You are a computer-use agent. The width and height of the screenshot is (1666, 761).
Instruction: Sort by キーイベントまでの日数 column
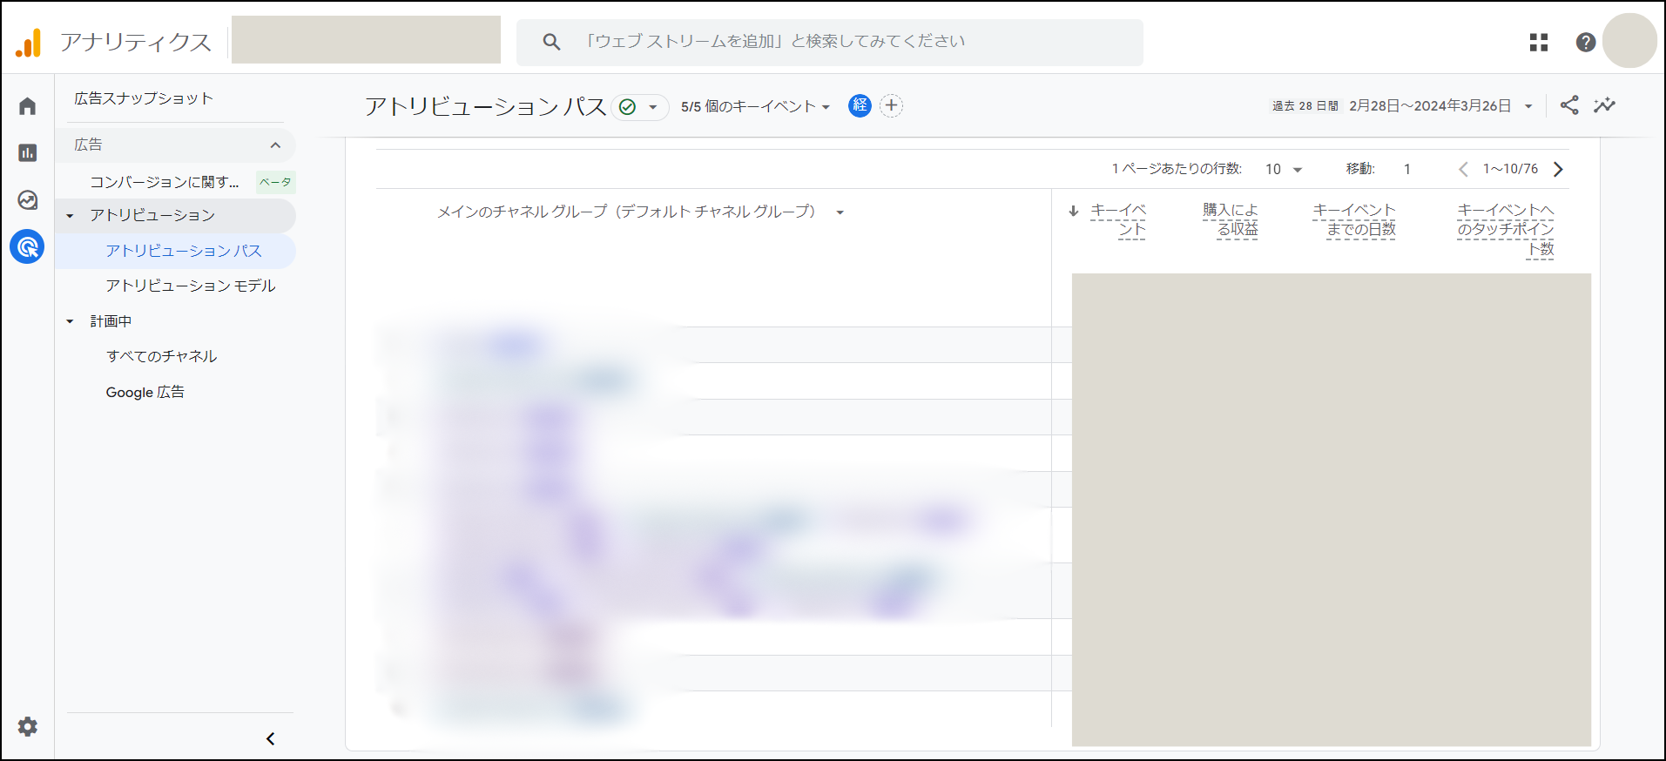[1354, 219]
